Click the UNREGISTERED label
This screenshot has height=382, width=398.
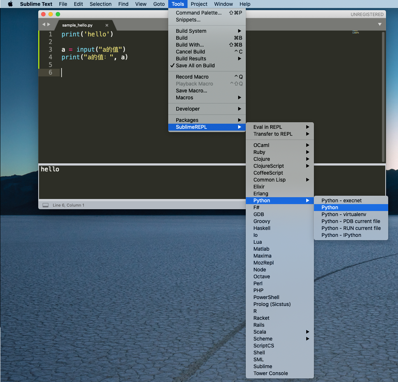[x=367, y=15]
